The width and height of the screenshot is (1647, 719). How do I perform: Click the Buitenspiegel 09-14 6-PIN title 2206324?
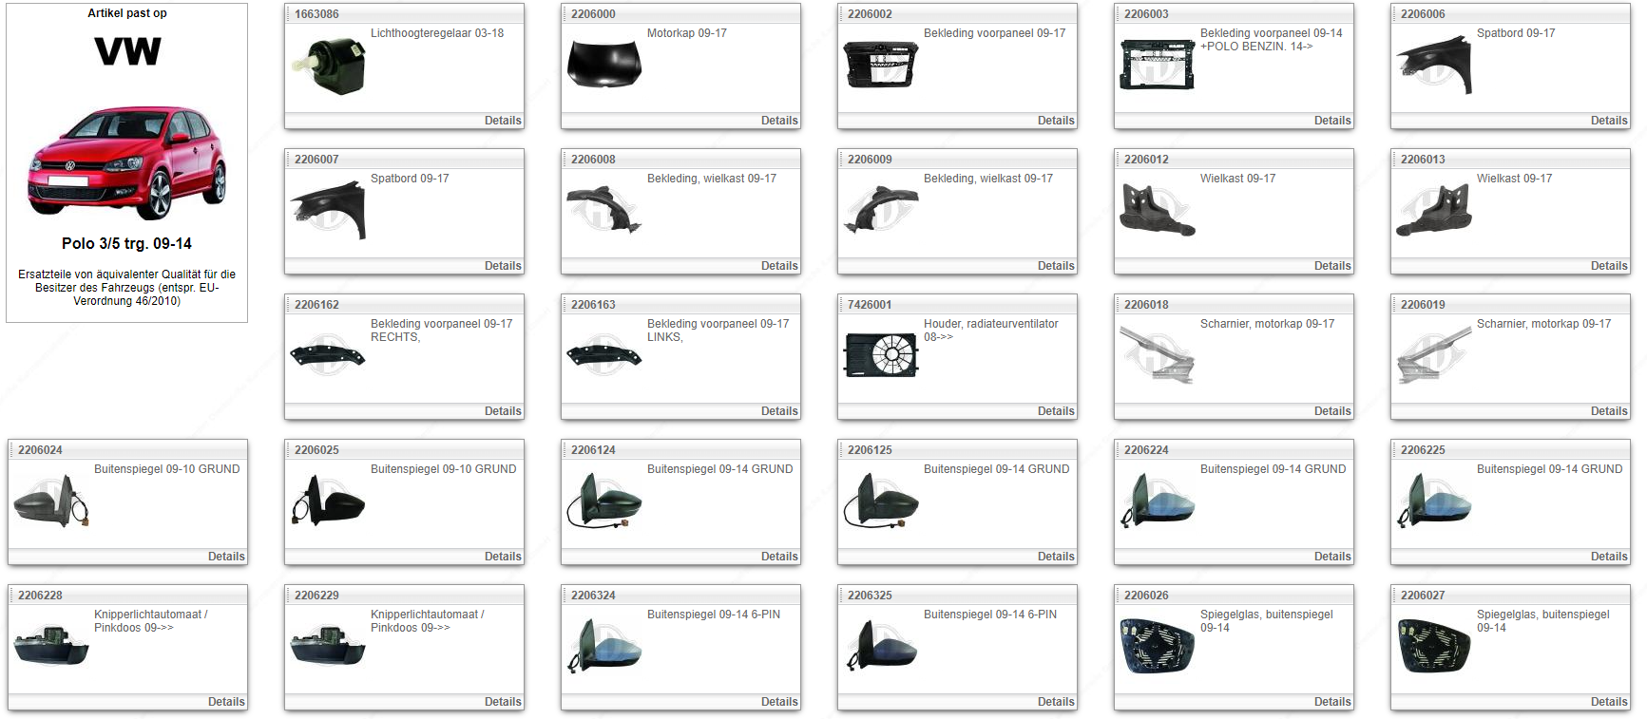713,615
